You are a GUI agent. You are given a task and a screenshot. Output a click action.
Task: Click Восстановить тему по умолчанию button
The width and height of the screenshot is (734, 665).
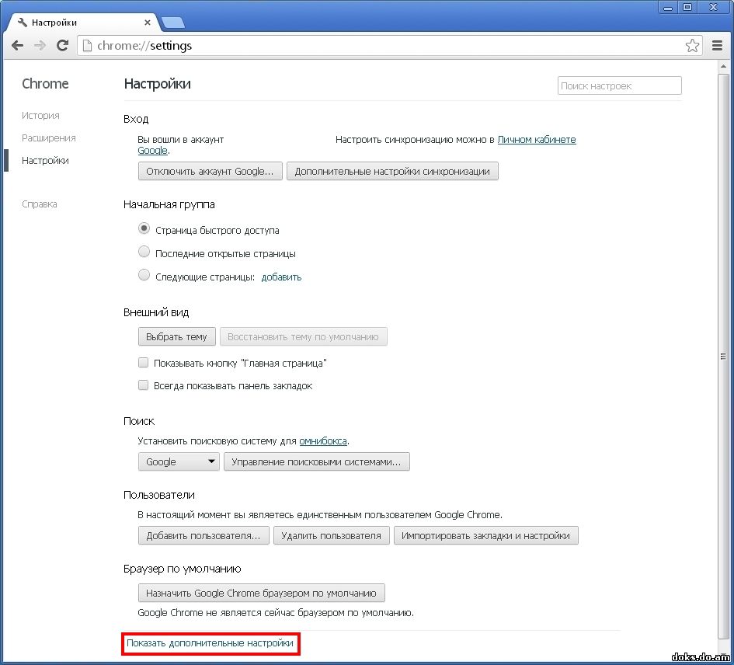(304, 336)
